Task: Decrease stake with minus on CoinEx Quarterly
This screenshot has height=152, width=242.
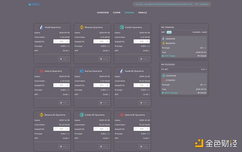Action: pos(136,41)
